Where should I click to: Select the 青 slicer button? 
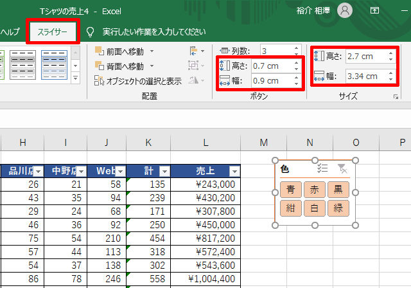tap(290, 190)
